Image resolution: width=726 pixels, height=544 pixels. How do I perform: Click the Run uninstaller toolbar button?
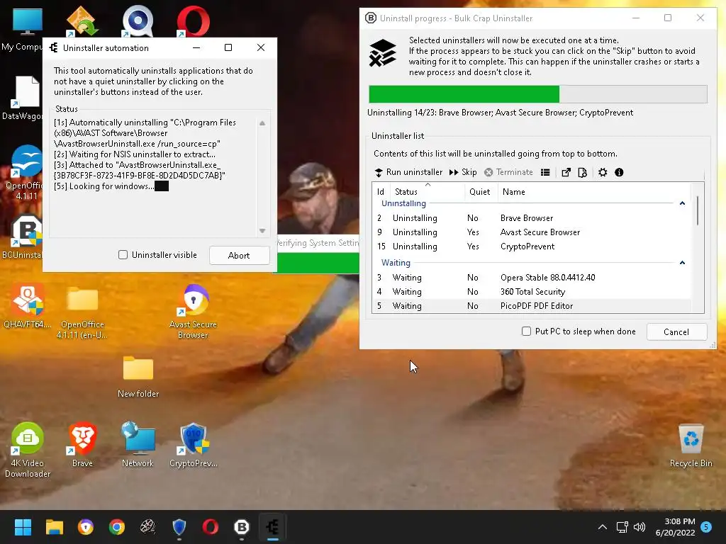pos(408,172)
